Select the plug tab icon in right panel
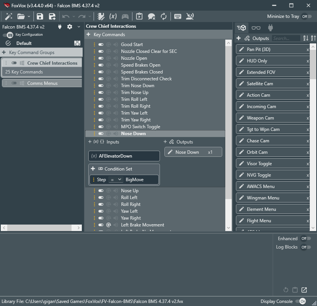This screenshot has width=317, height=306. [x=271, y=28]
